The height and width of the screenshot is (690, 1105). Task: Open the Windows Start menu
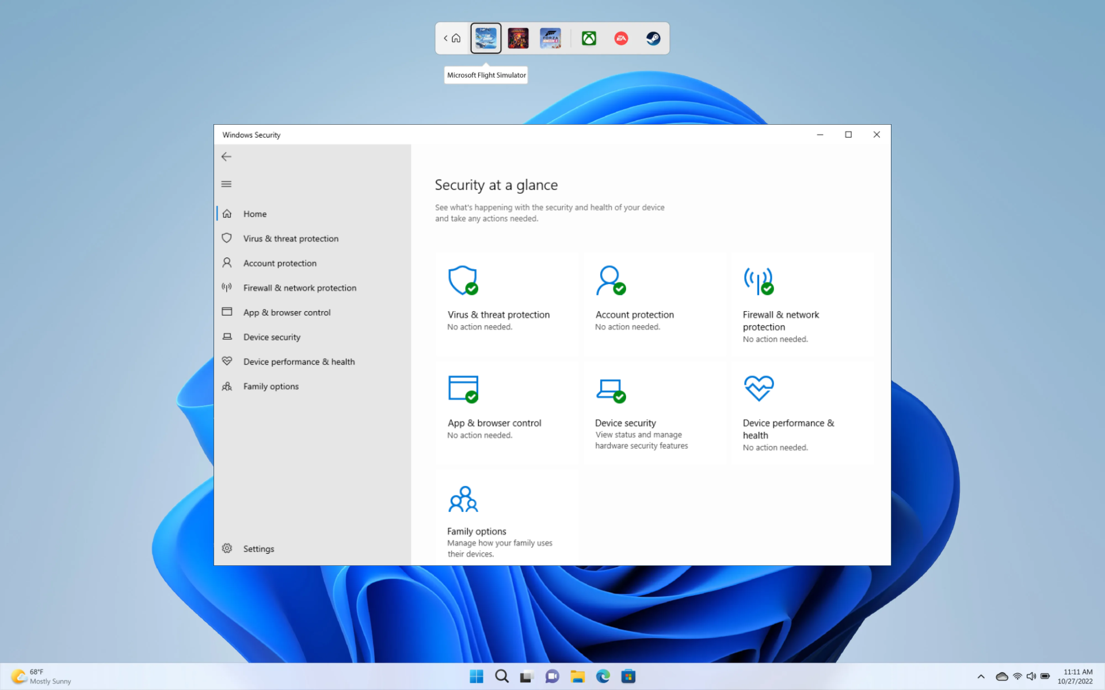click(x=477, y=676)
